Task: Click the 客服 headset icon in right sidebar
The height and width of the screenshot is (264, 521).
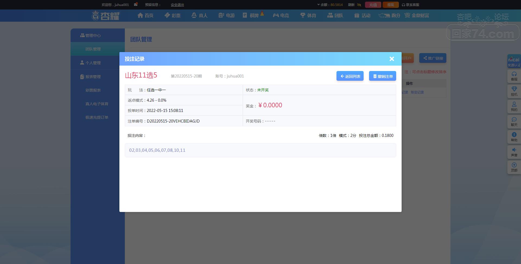Action: click(514, 74)
